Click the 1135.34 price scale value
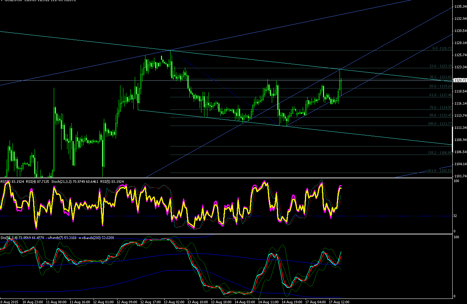Image resolution: width=467 pixels, height=304 pixels. 461,7
